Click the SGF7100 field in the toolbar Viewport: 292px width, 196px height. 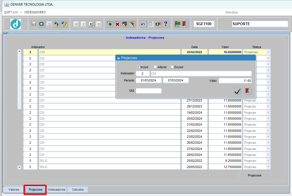point(204,24)
